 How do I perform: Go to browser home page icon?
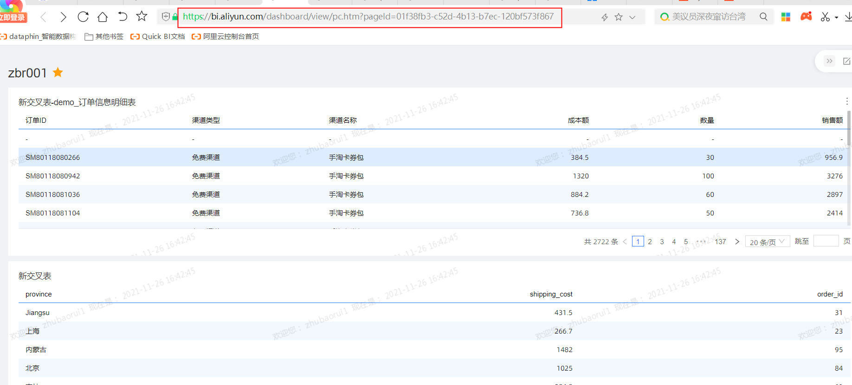click(x=103, y=17)
